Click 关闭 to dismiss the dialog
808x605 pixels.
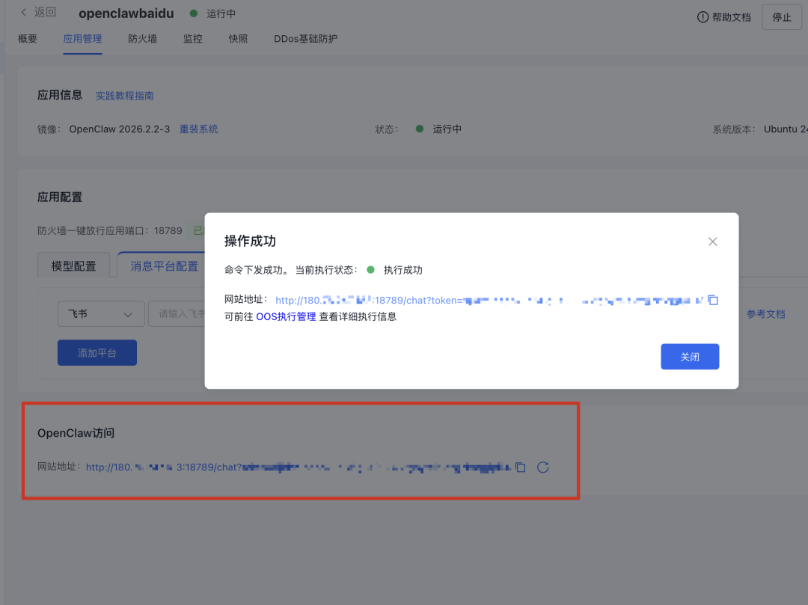coord(689,356)
